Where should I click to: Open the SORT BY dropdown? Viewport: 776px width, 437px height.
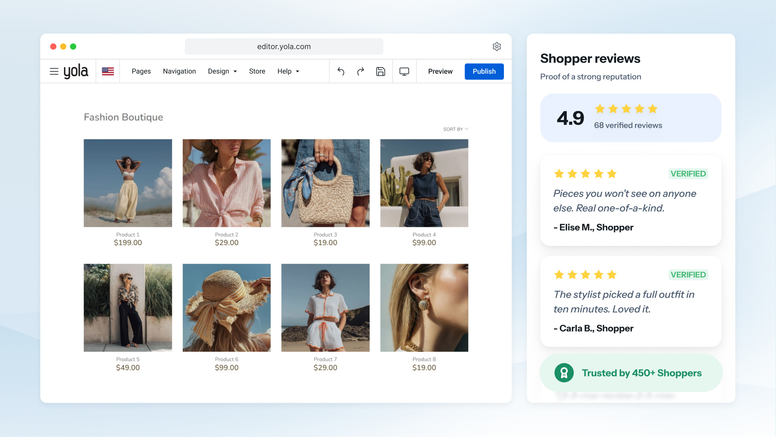tap(455, 129)
